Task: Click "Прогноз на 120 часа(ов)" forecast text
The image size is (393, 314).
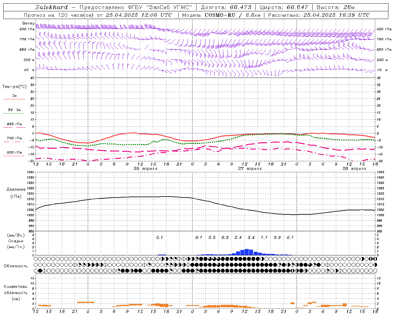Action: pos(59,15)
